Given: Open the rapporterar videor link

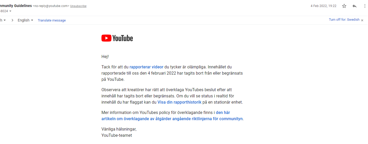Looking at the screenshot, I should 146,67.
